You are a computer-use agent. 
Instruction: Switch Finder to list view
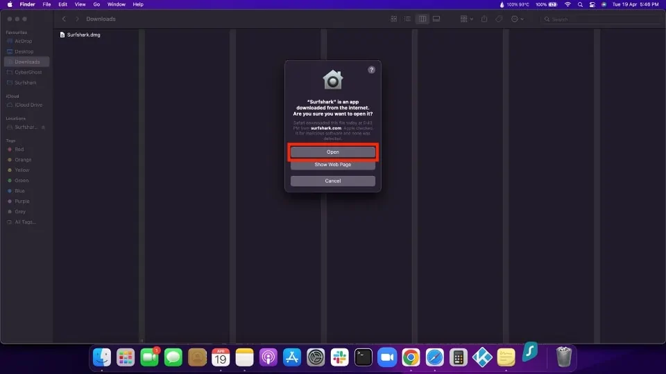tap(407, 19)
